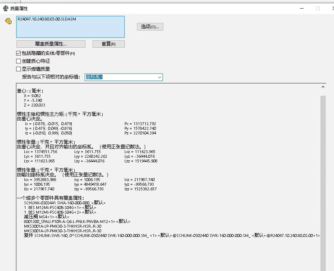Image resolution: width=334 pixels, height=271 pixels.
Task: Click the Lxz = 111623.965 value
Action: click(140, 152)
